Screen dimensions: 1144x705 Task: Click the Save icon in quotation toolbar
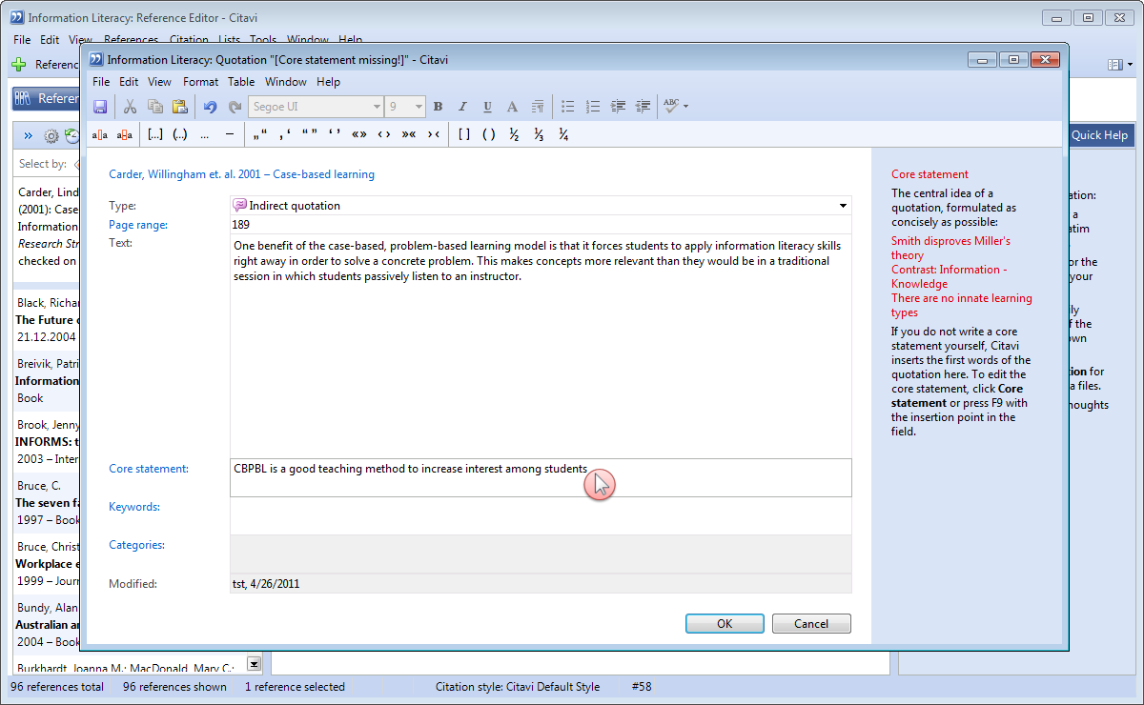pos(100,107)
